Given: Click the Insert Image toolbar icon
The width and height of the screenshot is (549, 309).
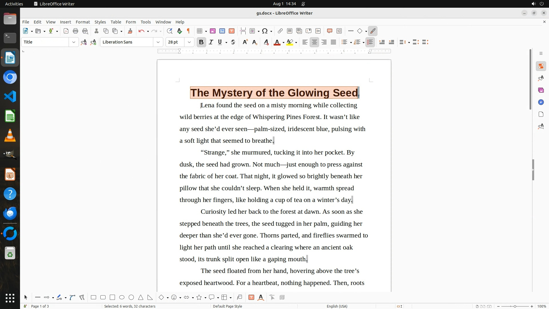Looking at the screenshot, I should [213, 31].
